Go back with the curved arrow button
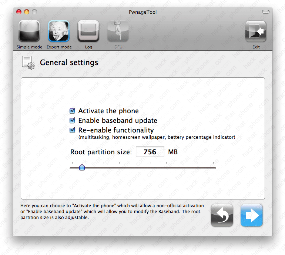This screenshot has height=255, width=285. 222,215
